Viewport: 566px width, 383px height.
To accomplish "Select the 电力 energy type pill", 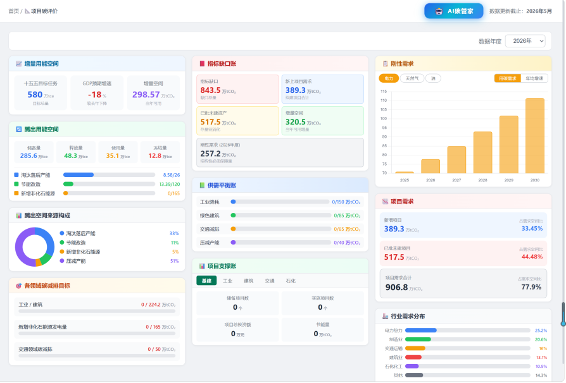I will [389, 78].
